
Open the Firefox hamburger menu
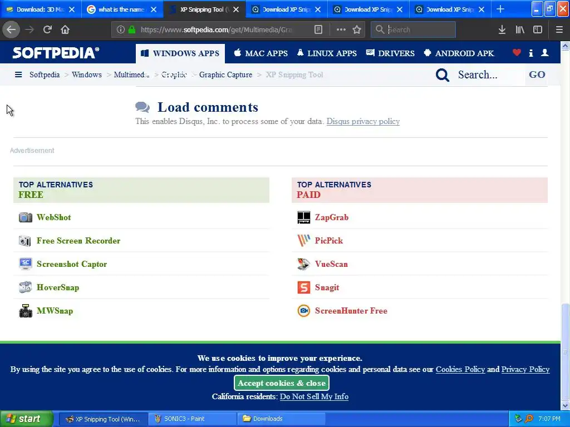coord(559,29)
